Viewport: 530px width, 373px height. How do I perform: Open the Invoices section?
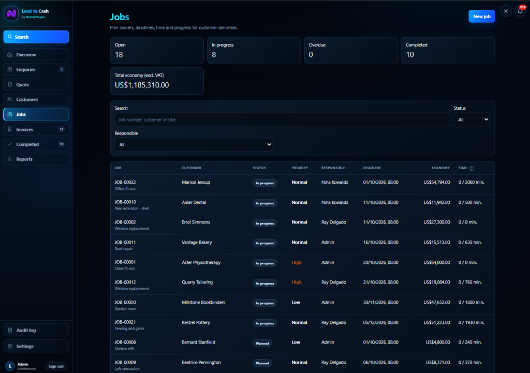(36, 129)
